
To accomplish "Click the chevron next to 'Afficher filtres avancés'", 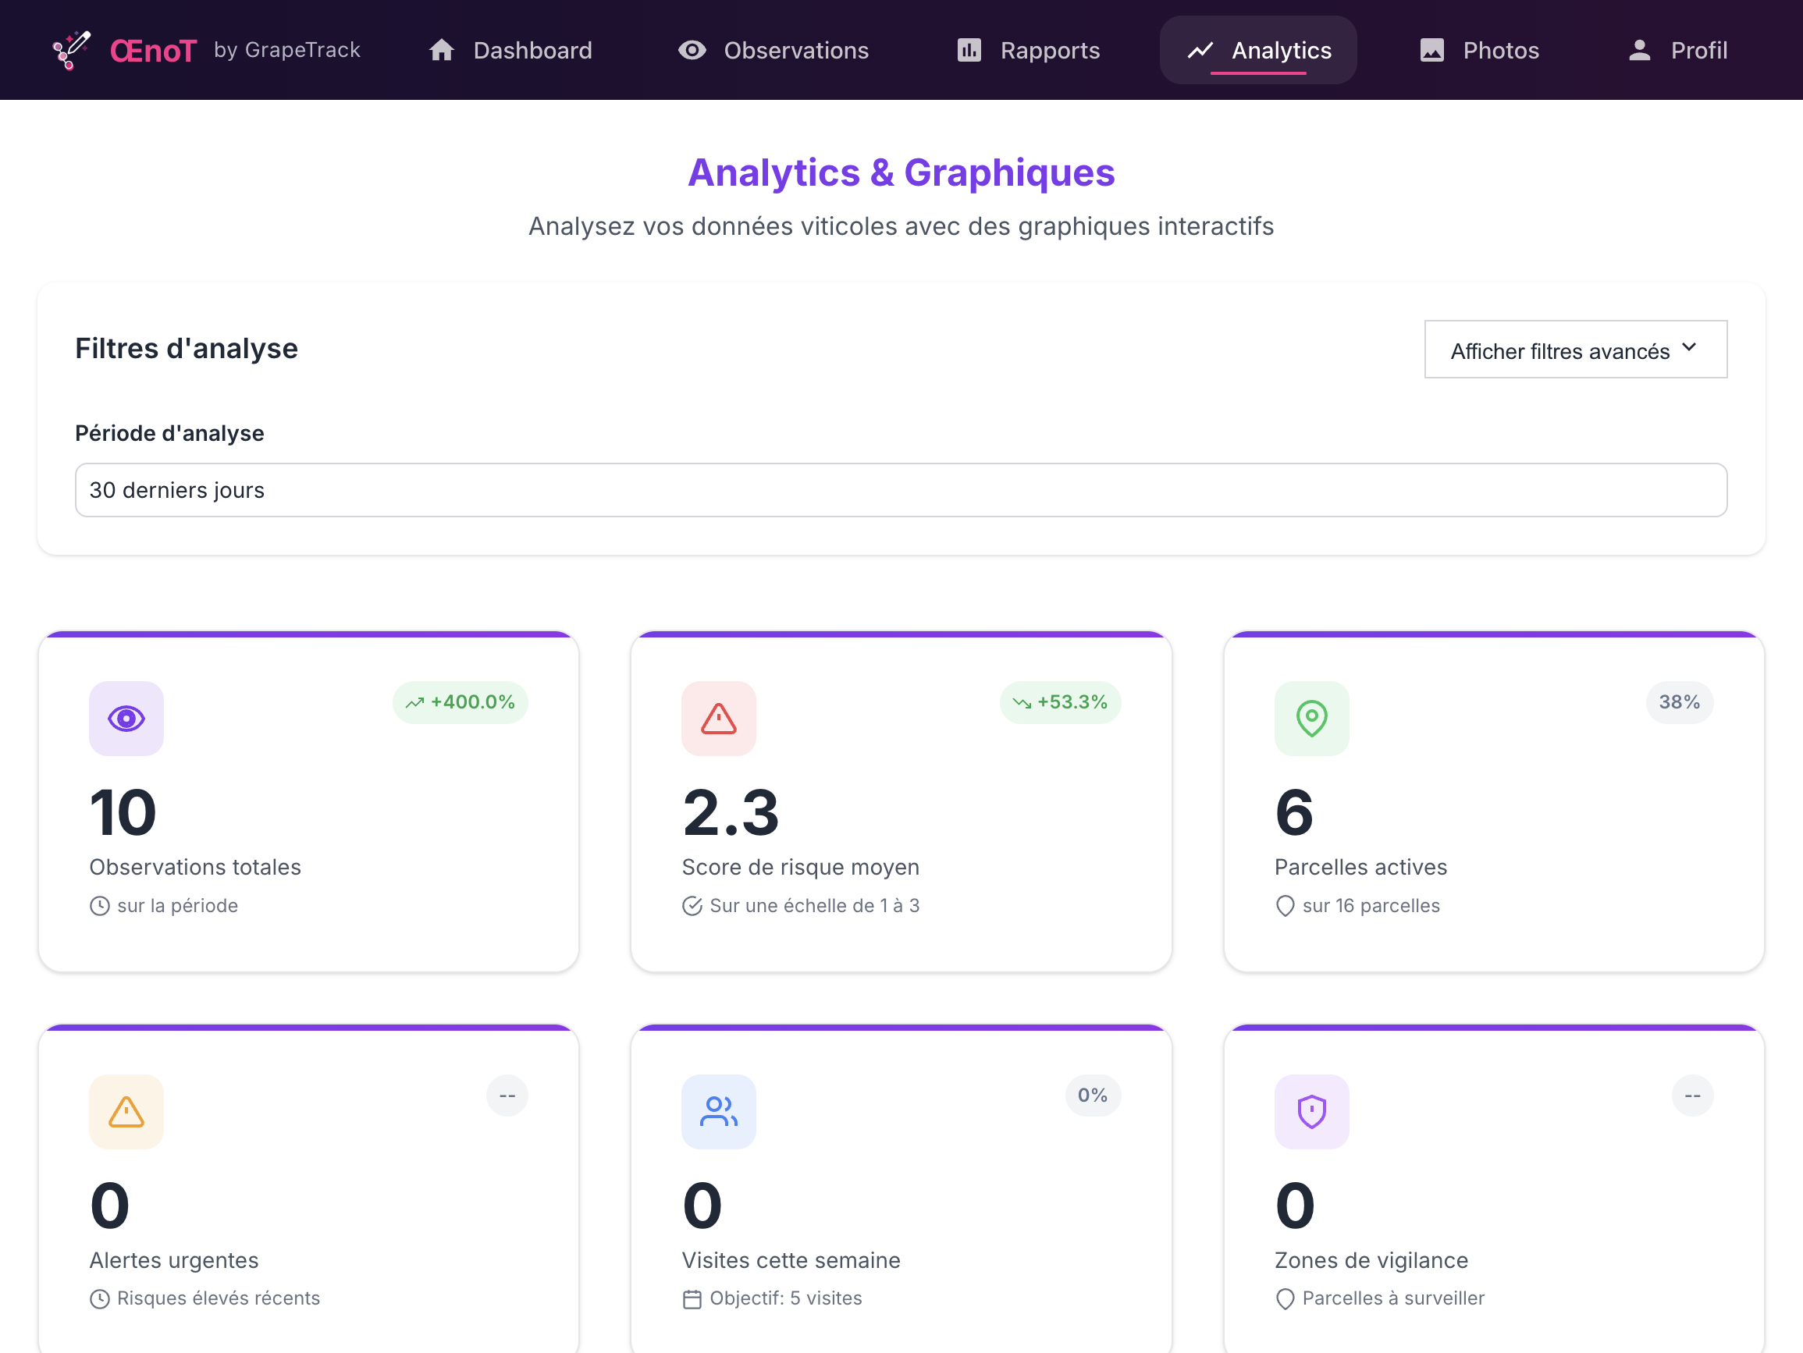I will 1690,348.
